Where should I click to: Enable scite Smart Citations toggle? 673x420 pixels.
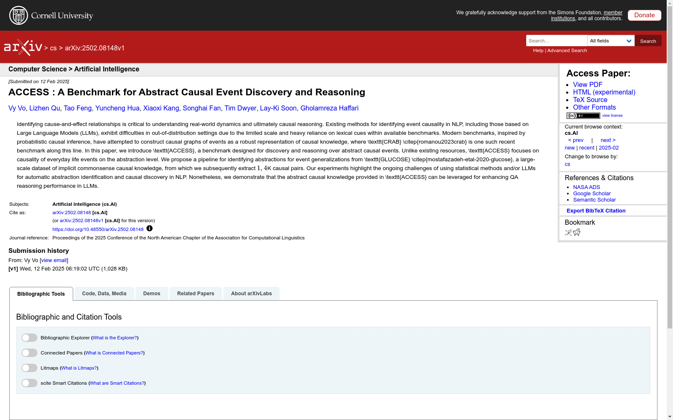(29, 383)
